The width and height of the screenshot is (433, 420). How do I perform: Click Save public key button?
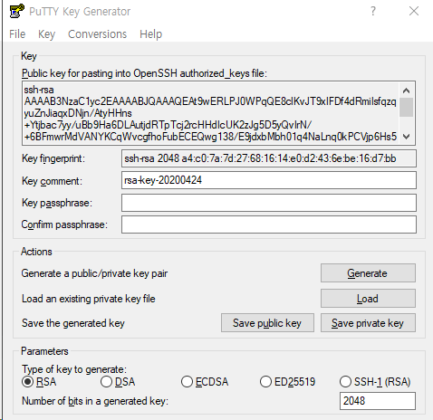pos(267,323)
